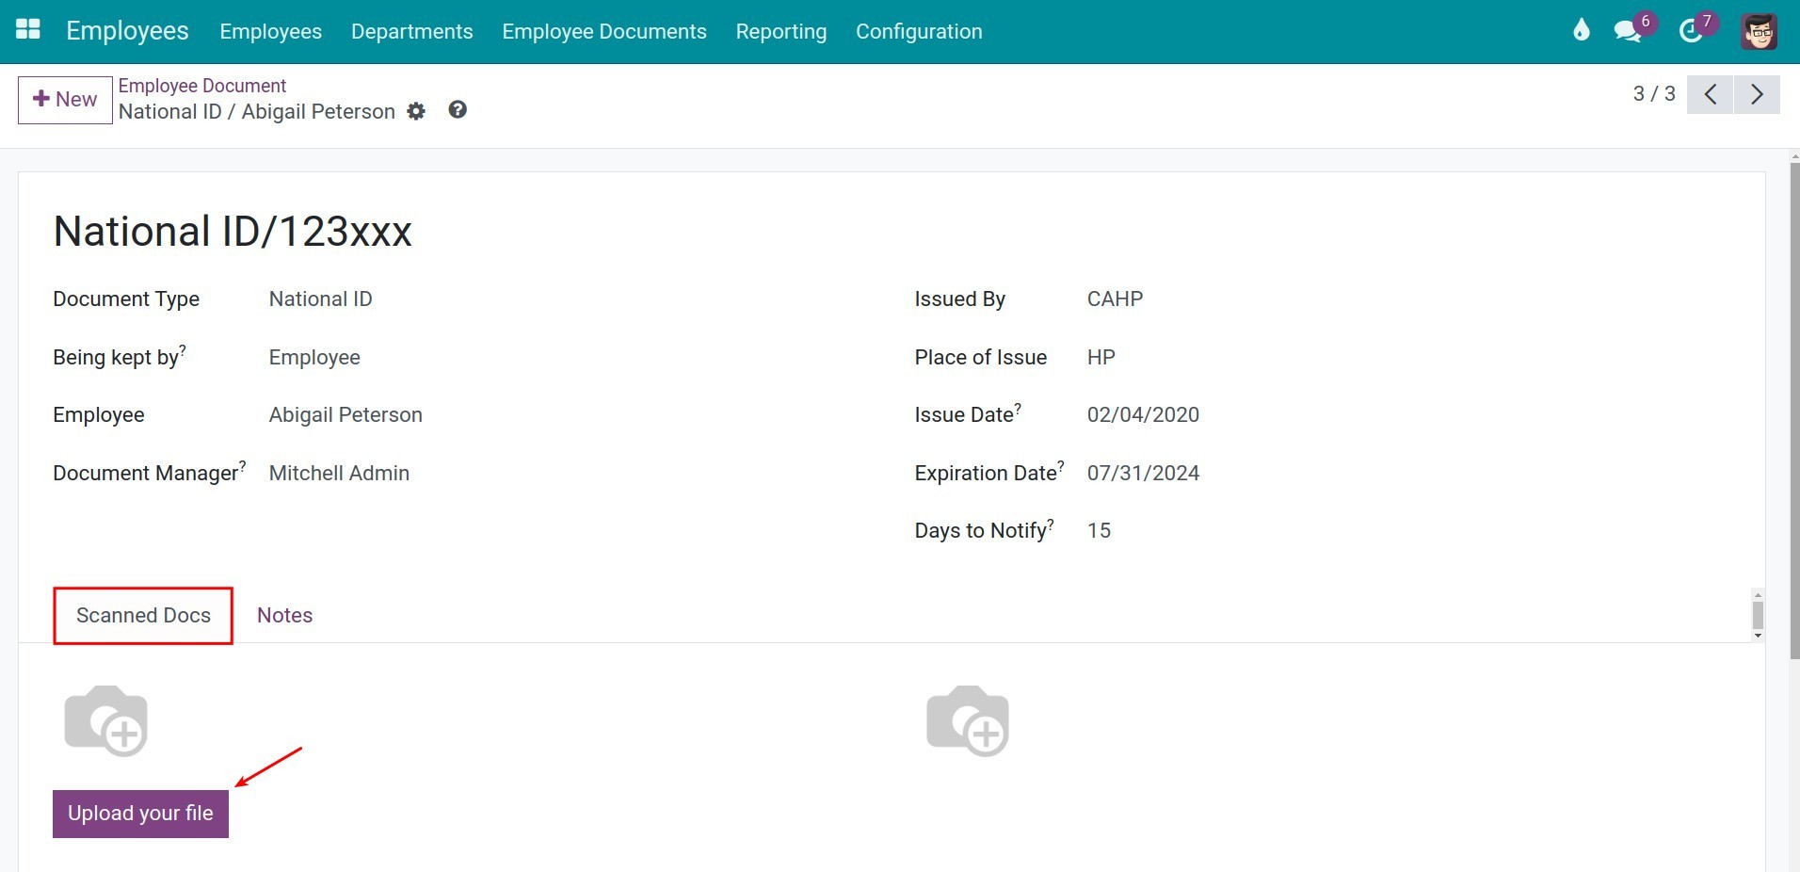
Task: Click the Document Type field National ID
Action: click(x=321, y=299)
